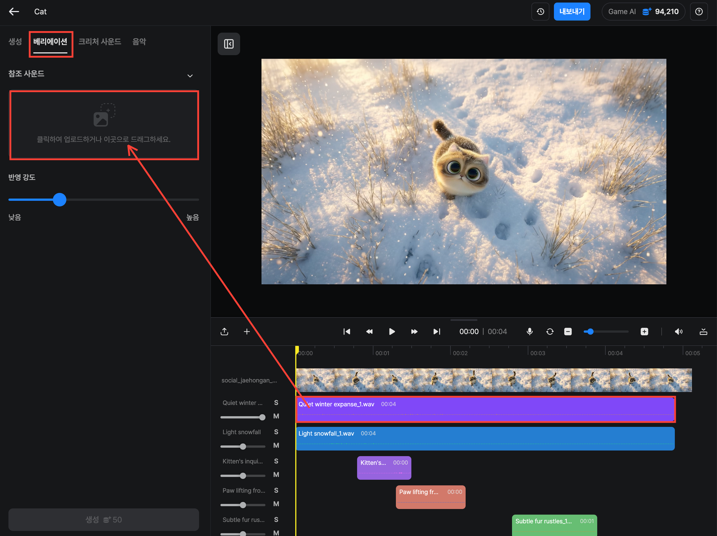Open the version history clock icon
The image size is (717, 536).
click(540, 12)
